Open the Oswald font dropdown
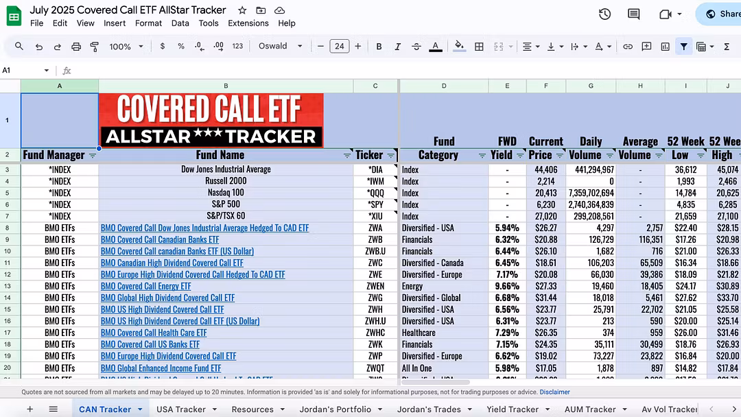 tap(280, 46)
